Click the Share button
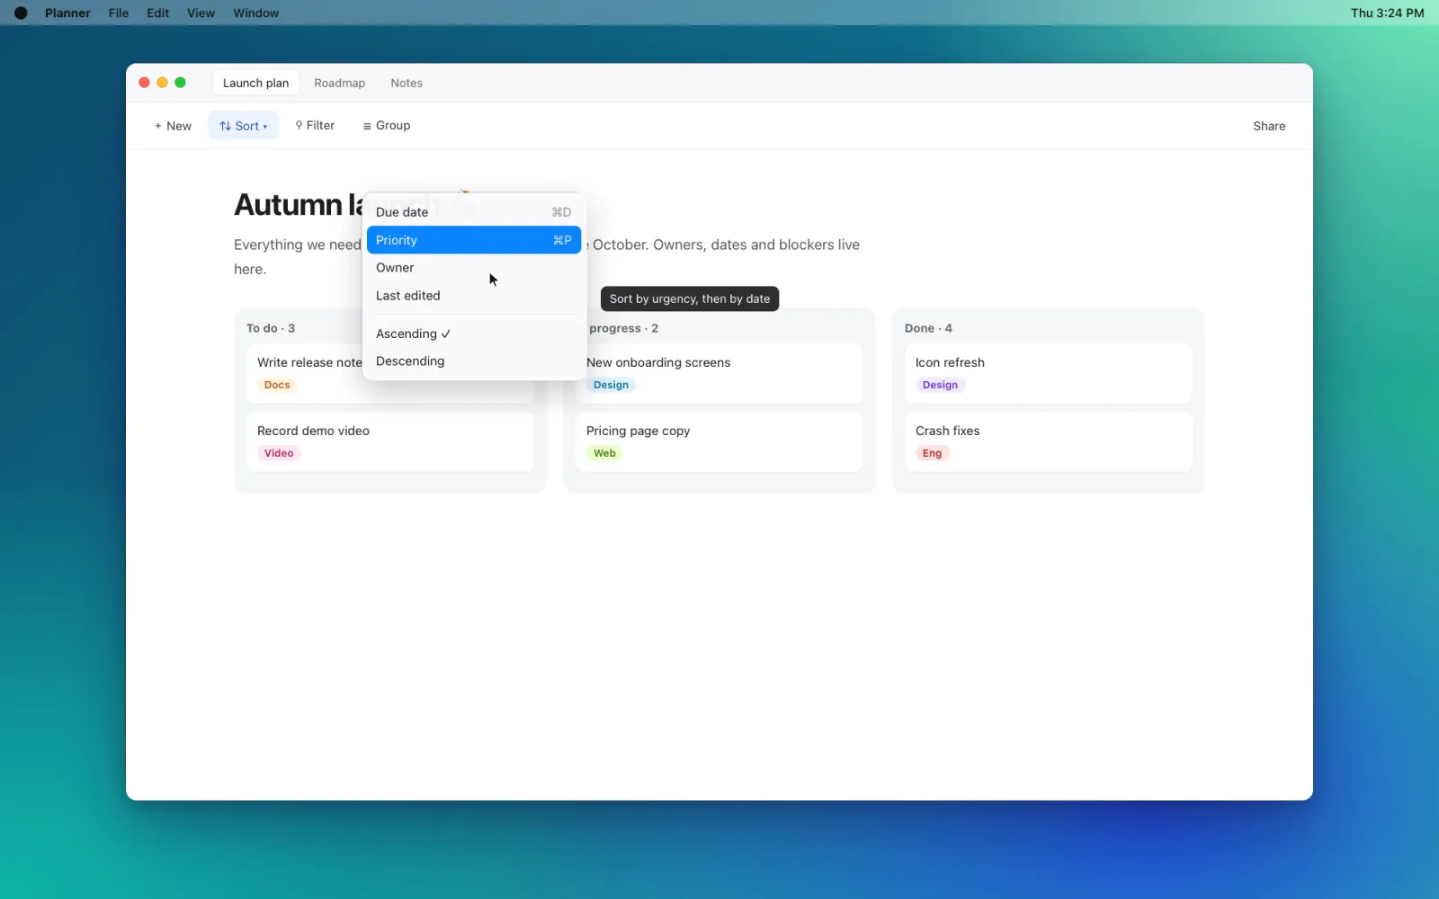Viewport: 1439px width, 899px height. coord(1269,126)
